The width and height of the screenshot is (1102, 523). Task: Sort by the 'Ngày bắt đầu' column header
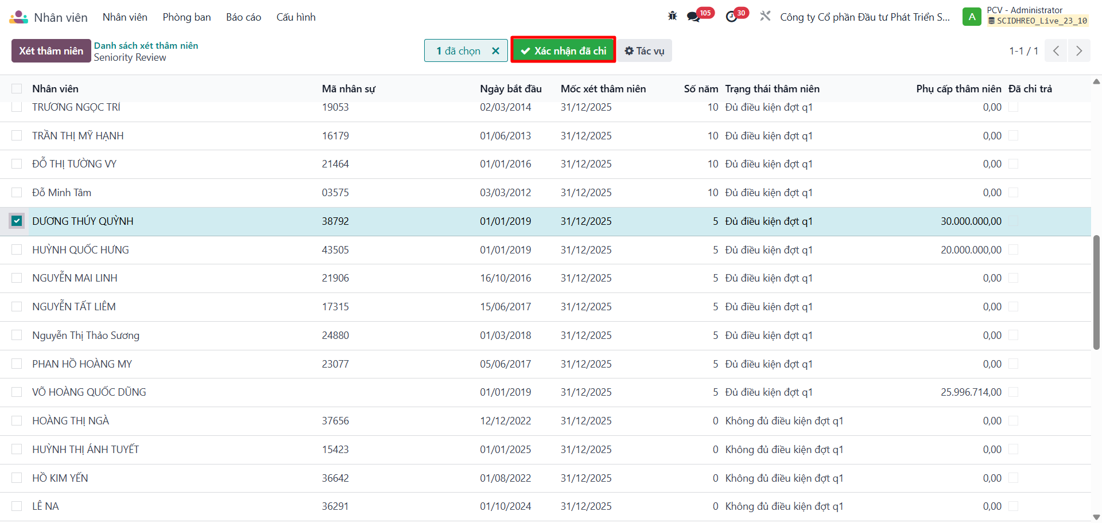(511, 89)
